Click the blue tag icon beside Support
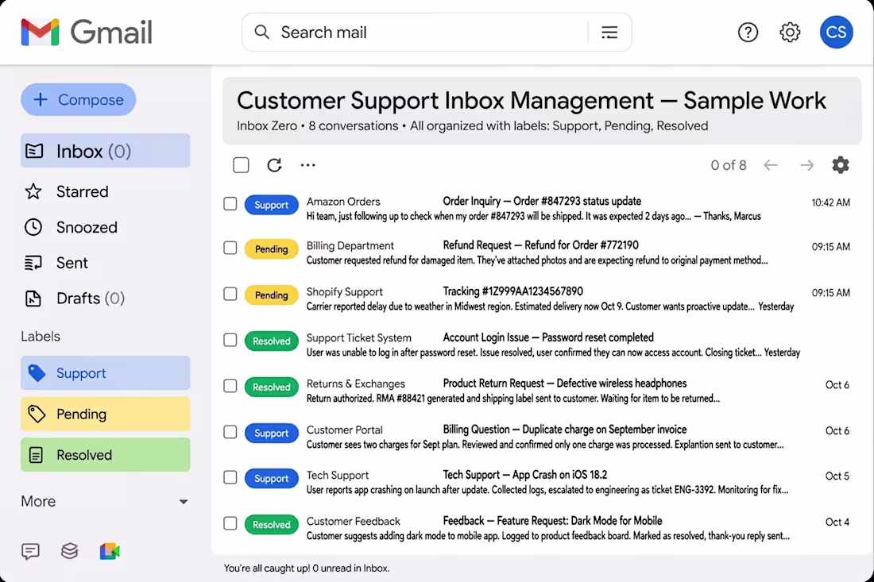Viewport: 874px width, 582px height. (37, 373)
